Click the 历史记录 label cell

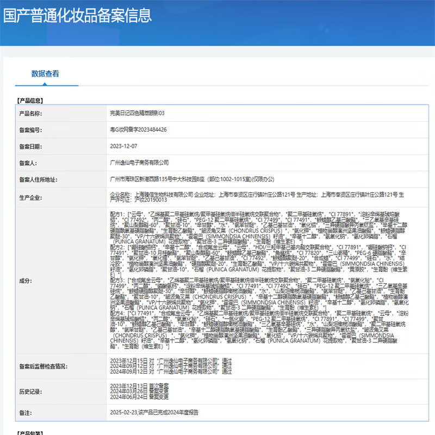click(30, 391)
